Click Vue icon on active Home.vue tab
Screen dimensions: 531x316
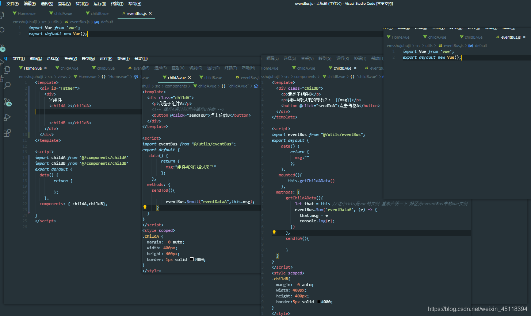(21, 68)
